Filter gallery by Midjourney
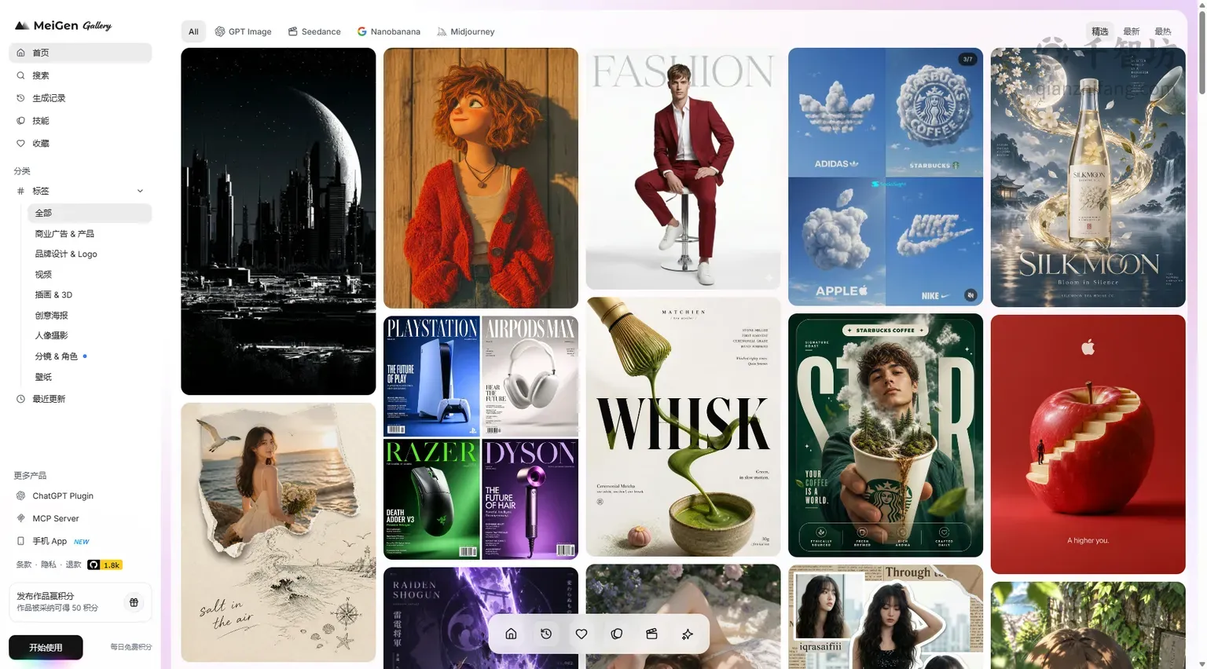 (466, 31)
